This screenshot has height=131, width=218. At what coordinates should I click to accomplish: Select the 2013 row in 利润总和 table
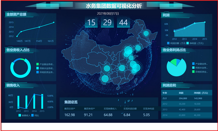point(187,109)
